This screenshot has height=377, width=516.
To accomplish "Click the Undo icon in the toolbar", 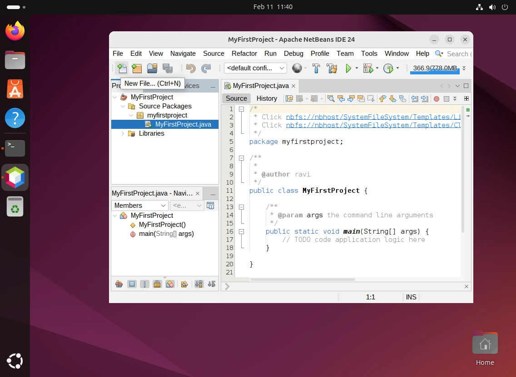I will pyautogui.click(x=190, y=68).
